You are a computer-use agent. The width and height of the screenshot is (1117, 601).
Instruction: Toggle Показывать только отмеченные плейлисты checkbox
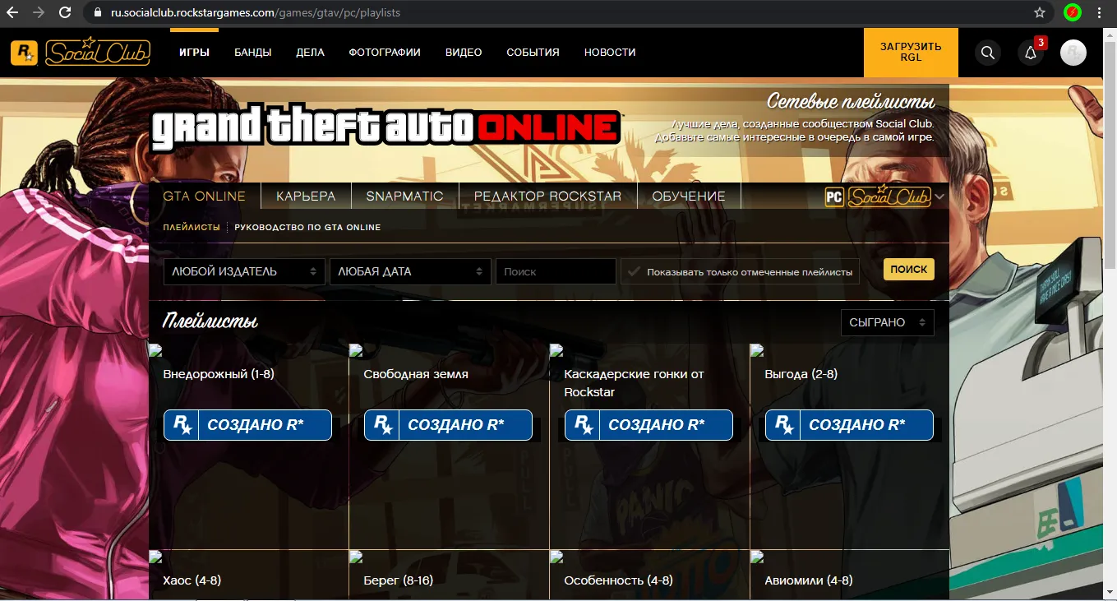click(x=633, y=271)
